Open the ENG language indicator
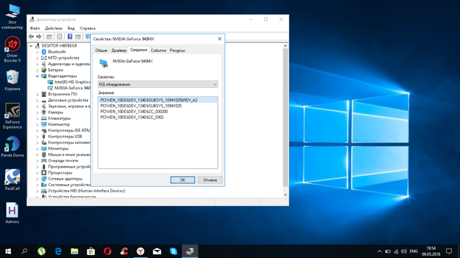The width and height of the screenshot is (460, 258). 413,251
